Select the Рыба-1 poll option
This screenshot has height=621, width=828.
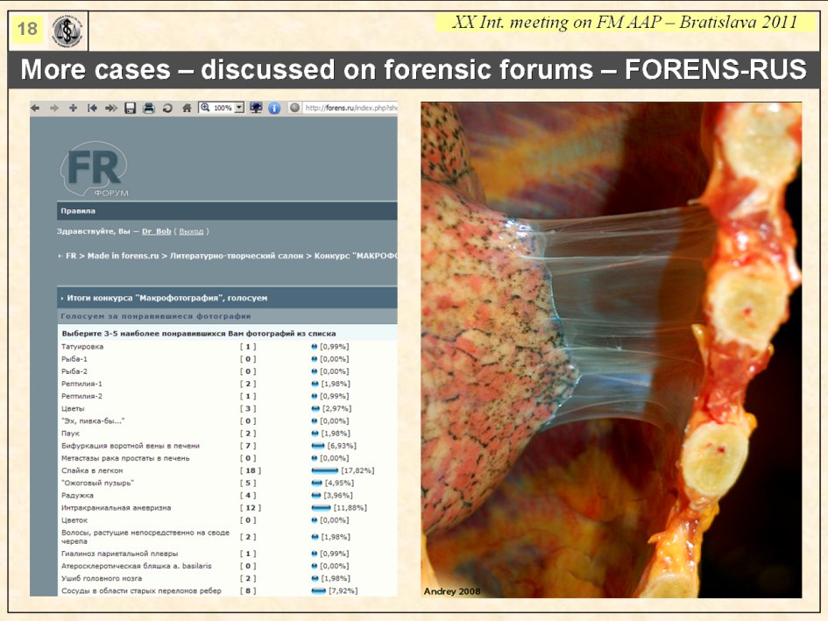tap(74, 359)
